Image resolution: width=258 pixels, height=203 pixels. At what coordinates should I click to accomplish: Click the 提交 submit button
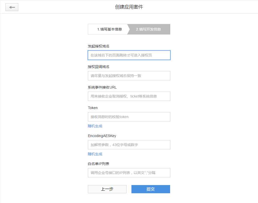click(151, 189)
